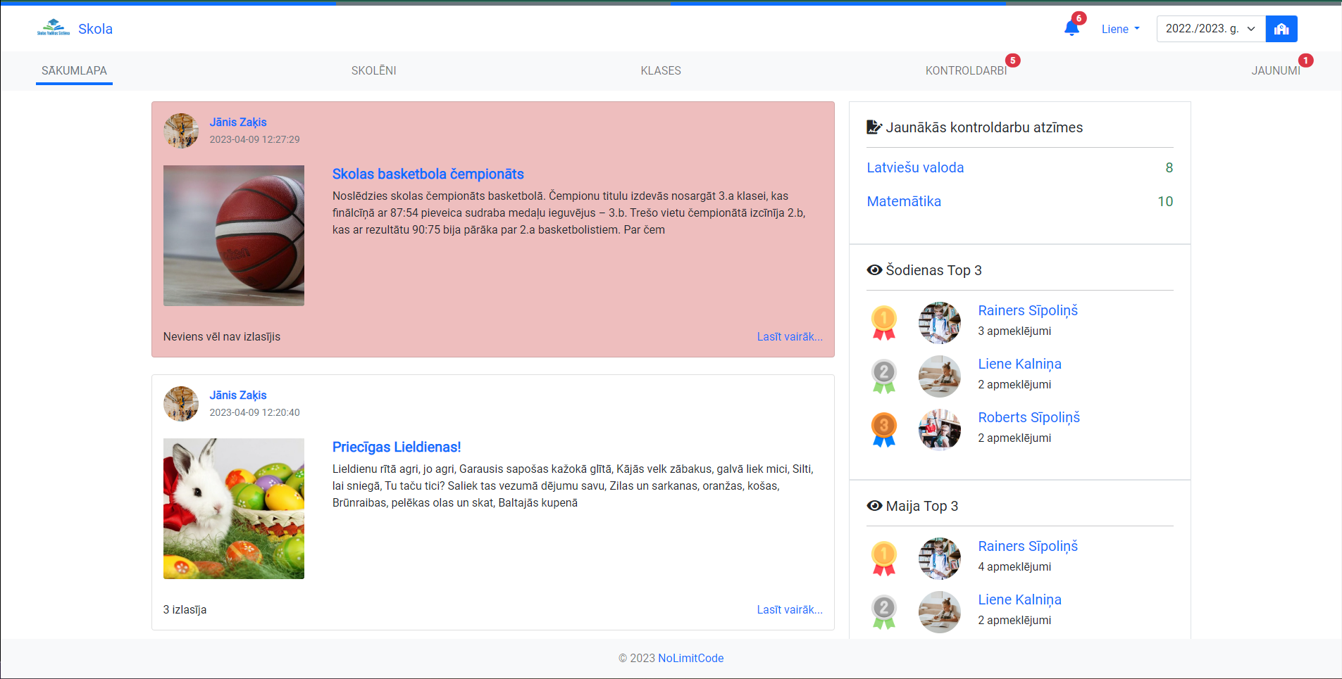The width and height of the screenshot is (1342, 679).
Task: Click Lasīt vairāk on basketball post
Action: [x=789, y=336]
